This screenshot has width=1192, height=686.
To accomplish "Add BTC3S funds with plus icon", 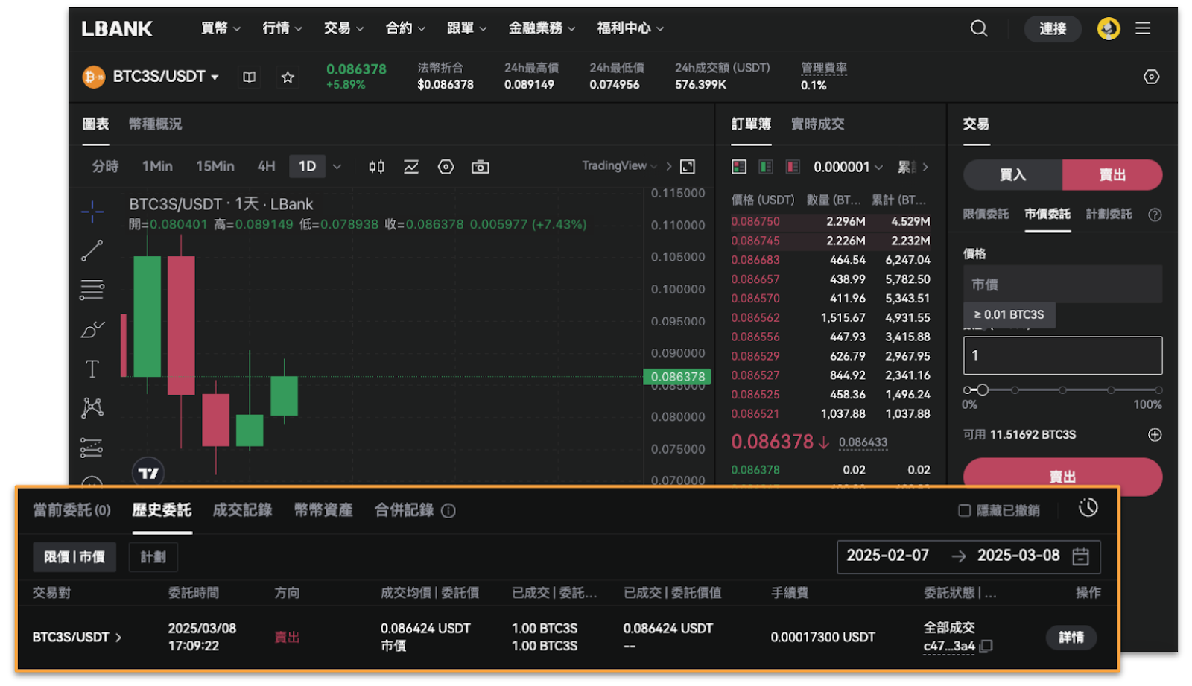I will pos(1155,434).
